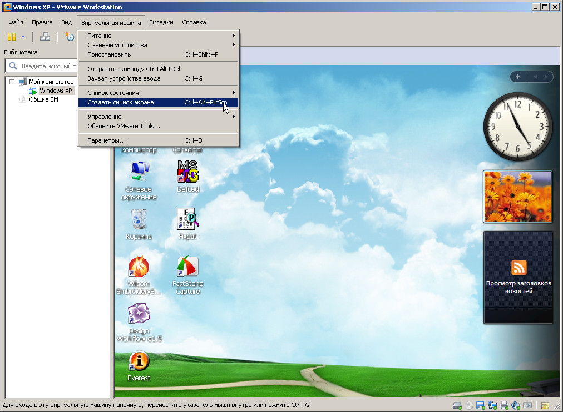The height and width of the screenshot is (412, 563).
Task: Choose Параметры… from the menu
Action: [158, 140]
